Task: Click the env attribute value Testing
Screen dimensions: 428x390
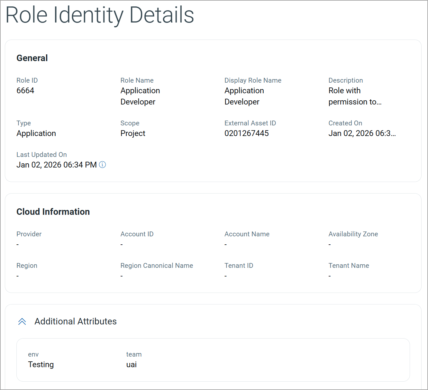Action: pos(41,365)
